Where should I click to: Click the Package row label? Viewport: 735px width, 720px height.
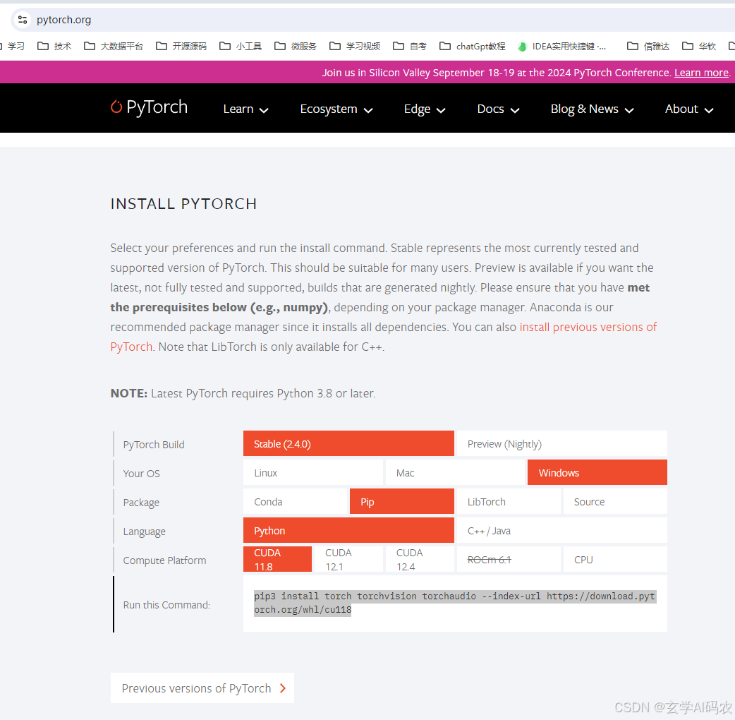click(x=141, y=503)
